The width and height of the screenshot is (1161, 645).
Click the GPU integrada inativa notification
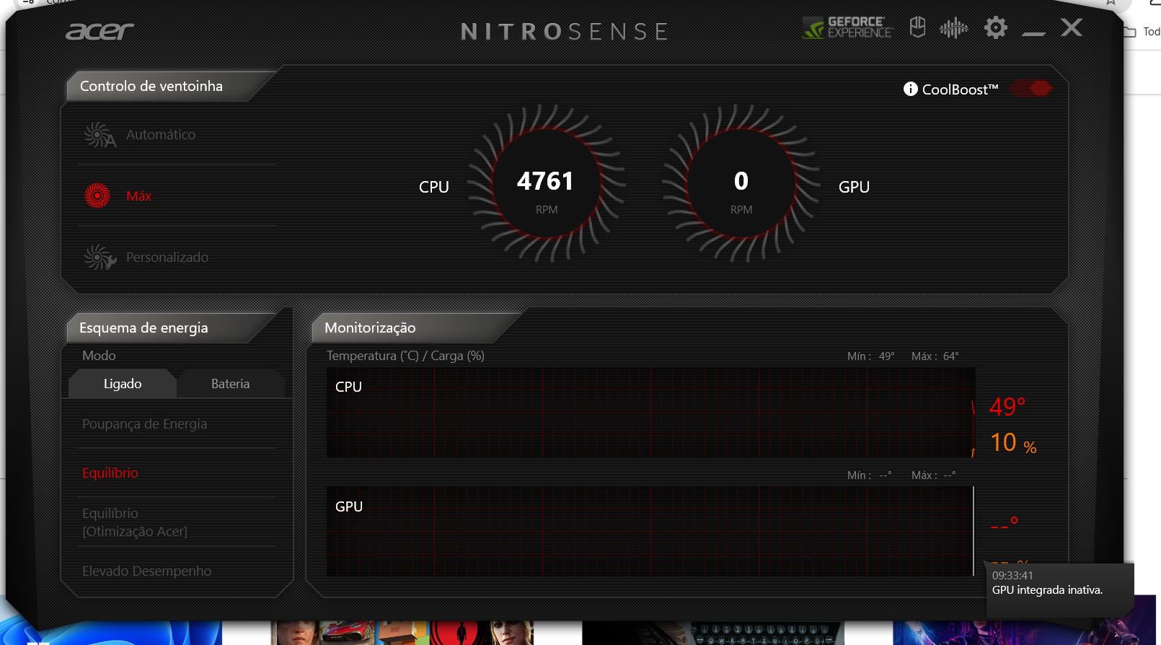(x=1060, y=590)
